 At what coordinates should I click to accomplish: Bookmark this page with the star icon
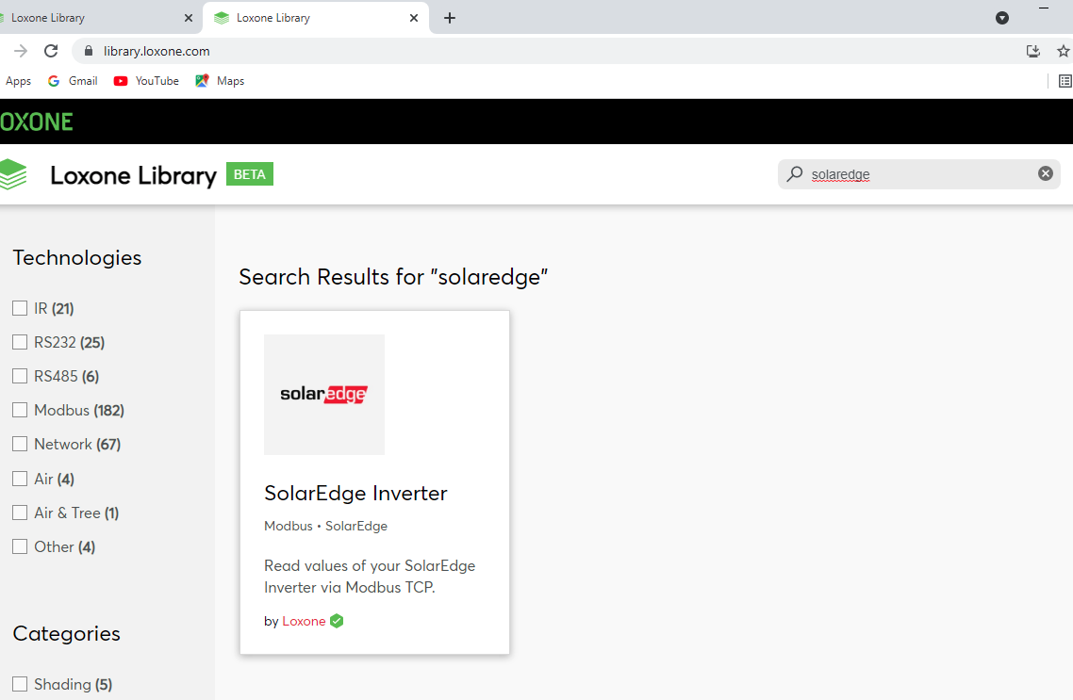(1063, 51)
